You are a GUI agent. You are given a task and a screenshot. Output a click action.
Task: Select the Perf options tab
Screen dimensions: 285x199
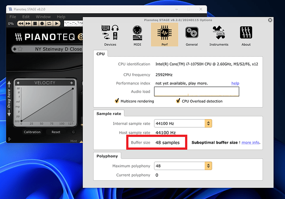point(164,35)
